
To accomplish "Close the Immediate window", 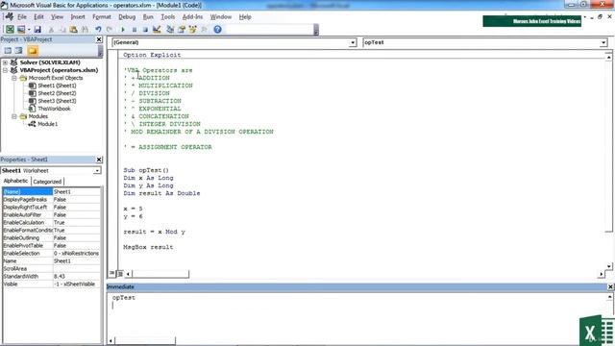I will 610,286.
